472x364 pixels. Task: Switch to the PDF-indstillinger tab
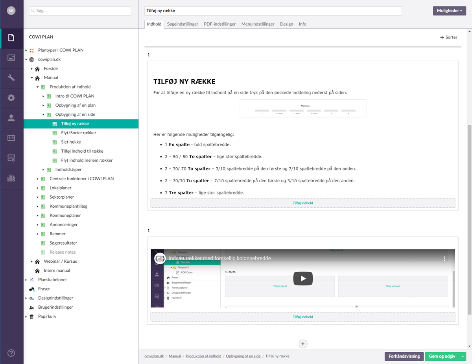tap(219, 24)
